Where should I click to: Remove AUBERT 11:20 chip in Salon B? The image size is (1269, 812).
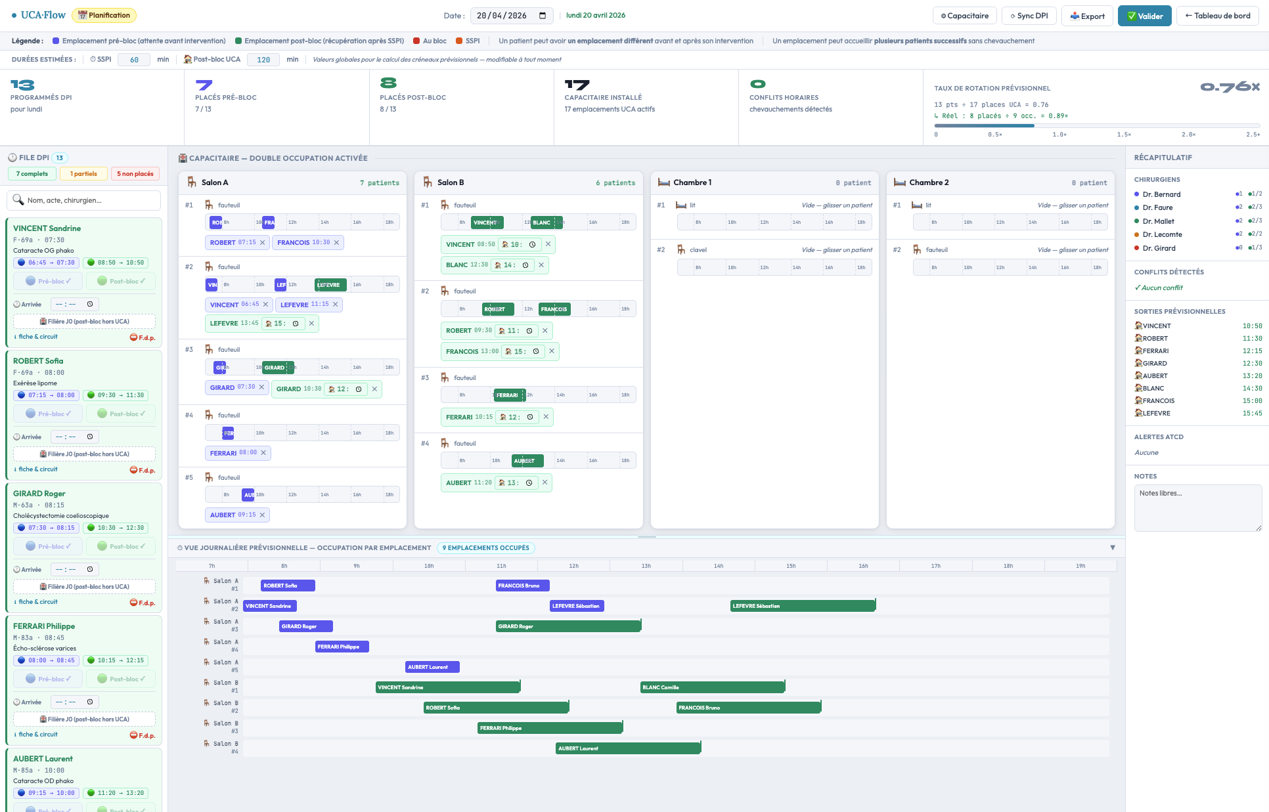[545, 482]
